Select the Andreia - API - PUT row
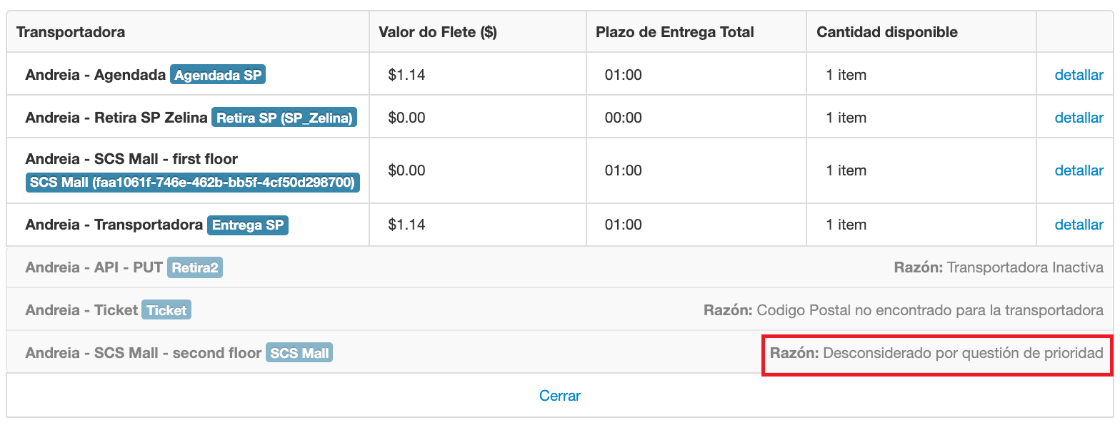 pyautogui.click(x=94, y=267)
